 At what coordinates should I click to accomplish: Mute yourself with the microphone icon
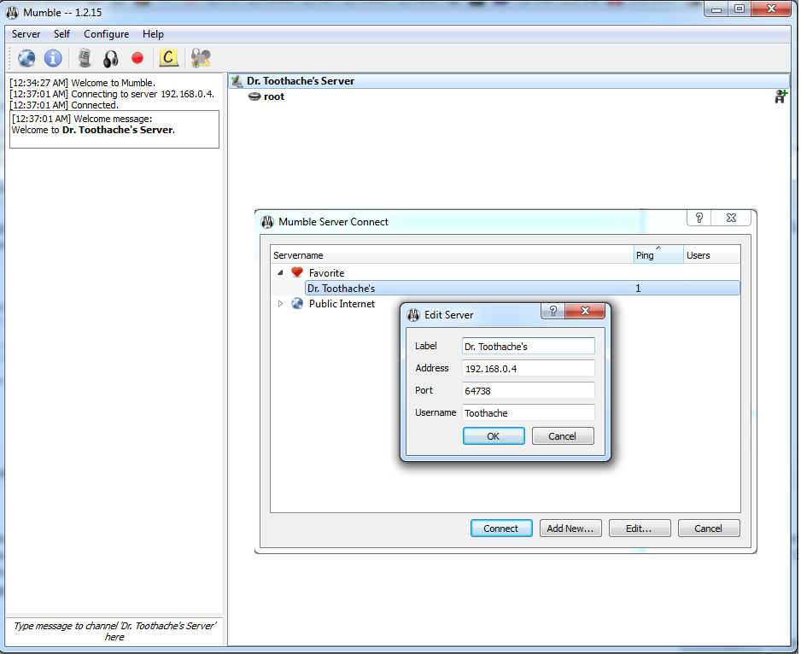click(x=85, y=58)
